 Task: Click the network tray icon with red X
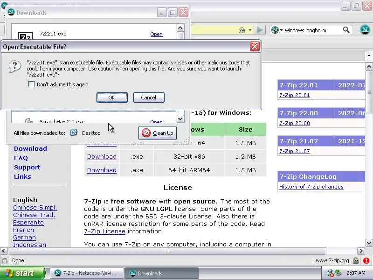tap(330, 273)
